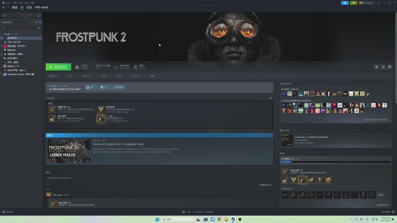The image size is (397, 223).
Task: Go forward with the right arrow
Action: click(x=8, y=7)
